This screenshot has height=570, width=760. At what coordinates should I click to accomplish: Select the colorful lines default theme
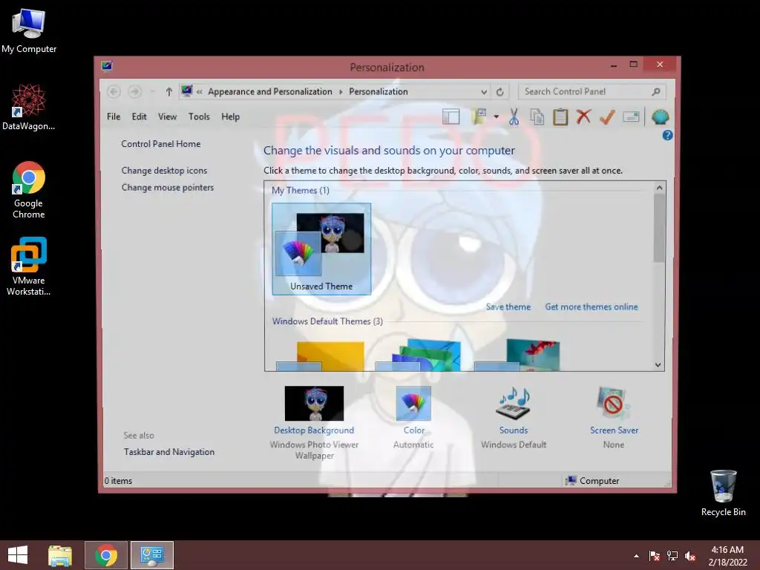(x=419, y=356)
